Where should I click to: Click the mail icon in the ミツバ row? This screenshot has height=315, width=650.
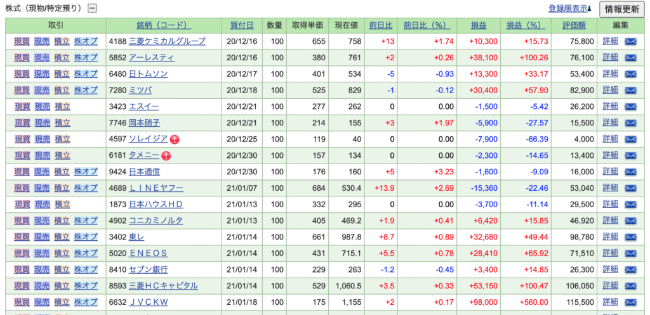click(x=630, y=90)
